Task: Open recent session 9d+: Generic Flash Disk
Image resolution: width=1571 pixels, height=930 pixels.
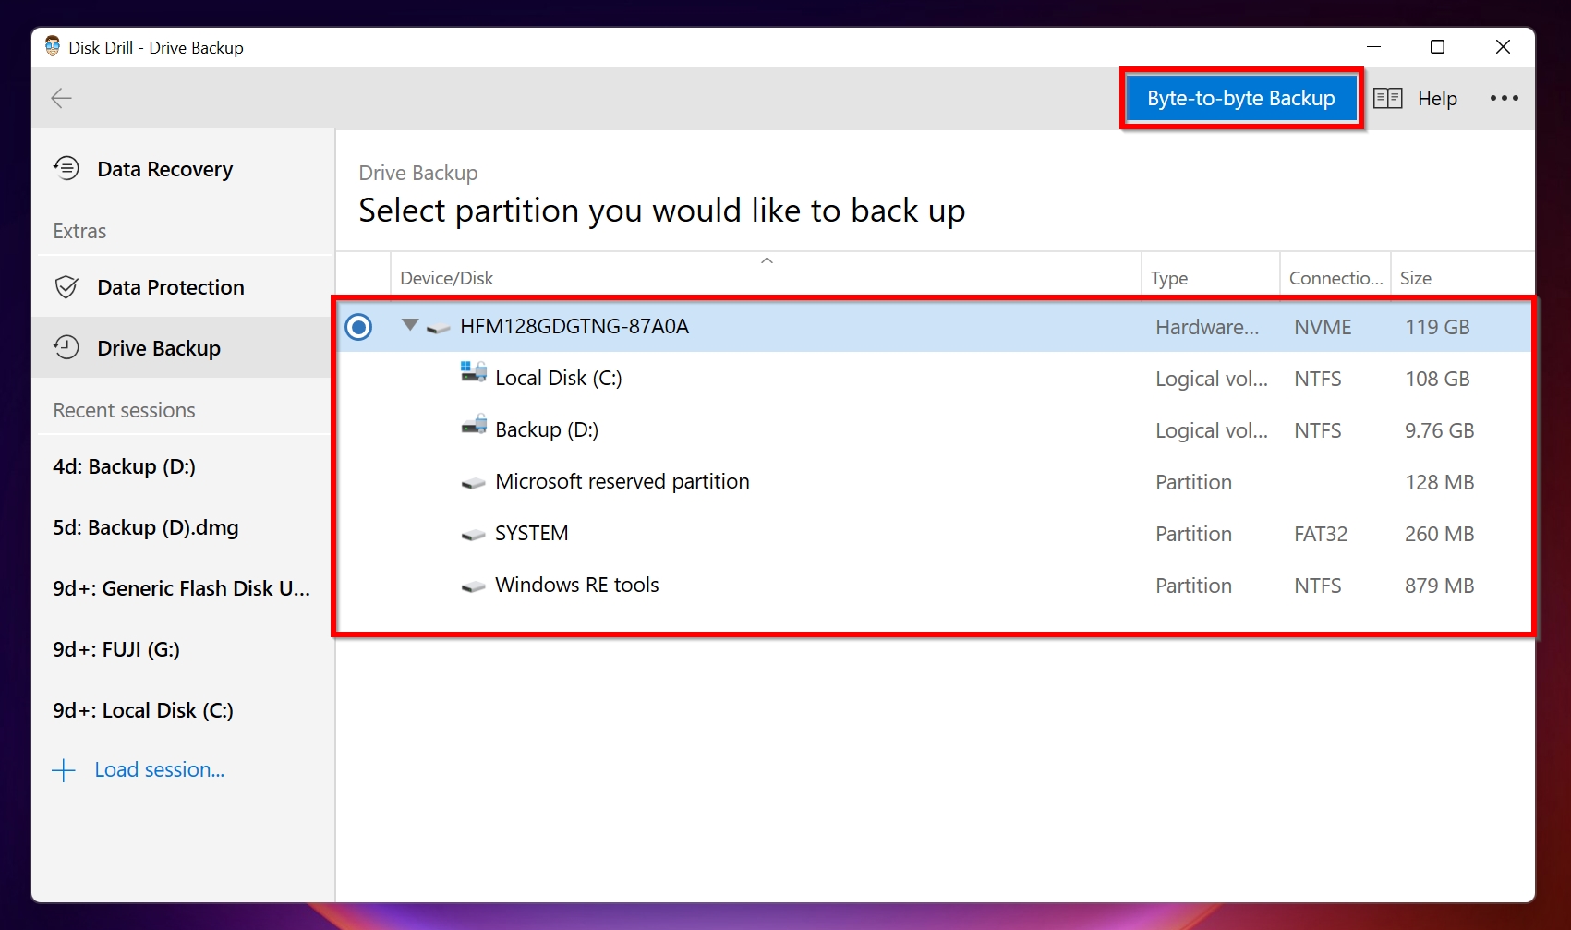Action: pyautogui.click(x=182, y=588)
